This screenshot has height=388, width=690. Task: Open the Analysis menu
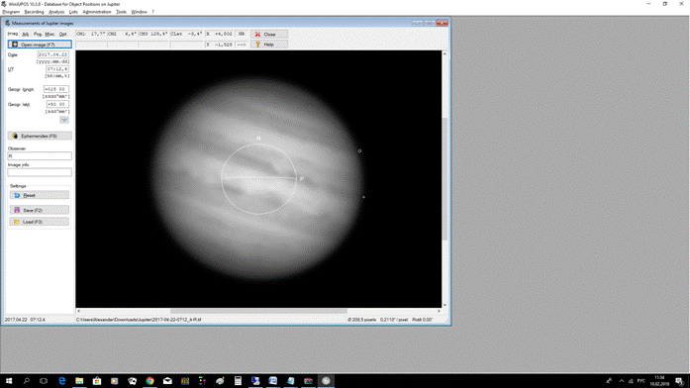click(56, 12)
